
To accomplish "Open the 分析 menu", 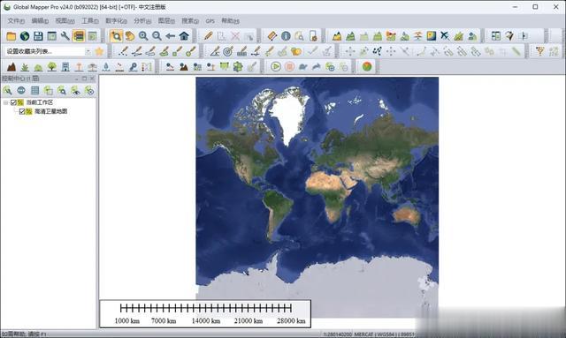I will (x=142, y=21).
